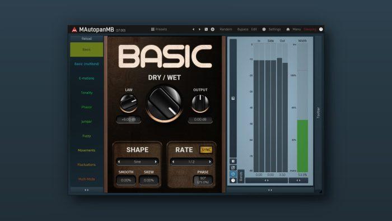Image resolution: width=392 pixels, height=221 pixels.
Task: Open the Sine shape selector
Action: 137,162
